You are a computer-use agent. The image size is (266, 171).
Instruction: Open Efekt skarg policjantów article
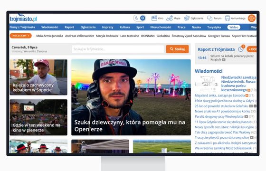(224, 101)
